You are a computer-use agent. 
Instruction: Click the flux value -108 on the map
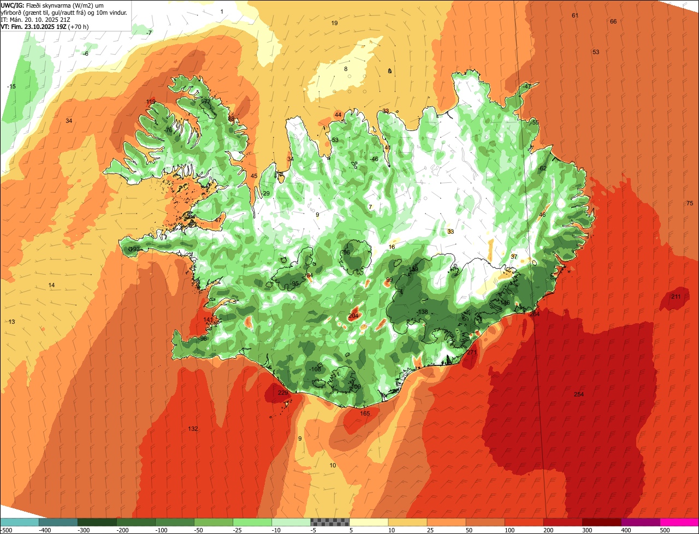click(315, 369)
